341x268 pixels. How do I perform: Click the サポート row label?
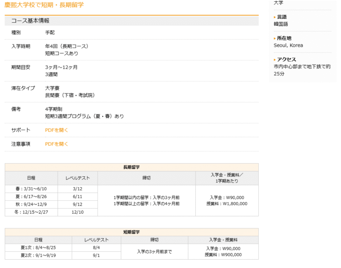point(21,130)
